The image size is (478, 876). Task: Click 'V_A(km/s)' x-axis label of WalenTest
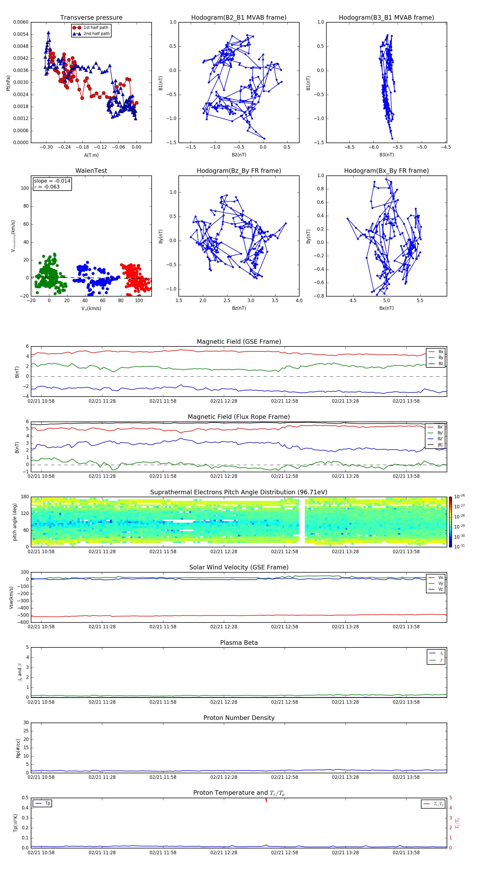coord(91,308)
